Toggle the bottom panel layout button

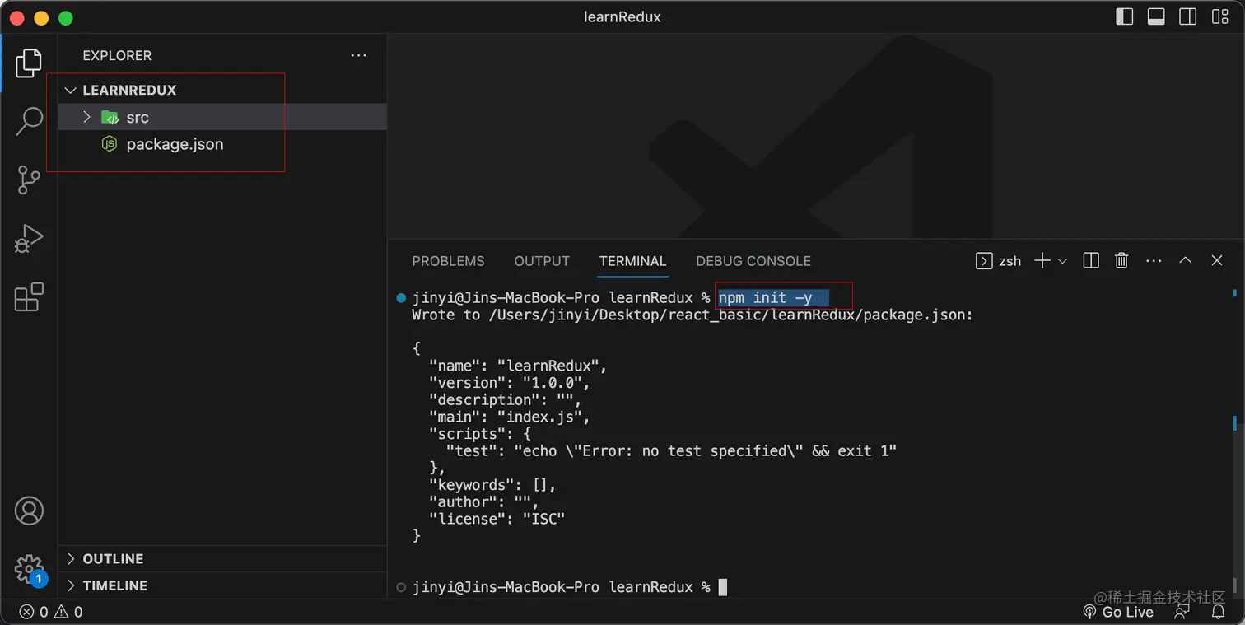coord(1156,16)
